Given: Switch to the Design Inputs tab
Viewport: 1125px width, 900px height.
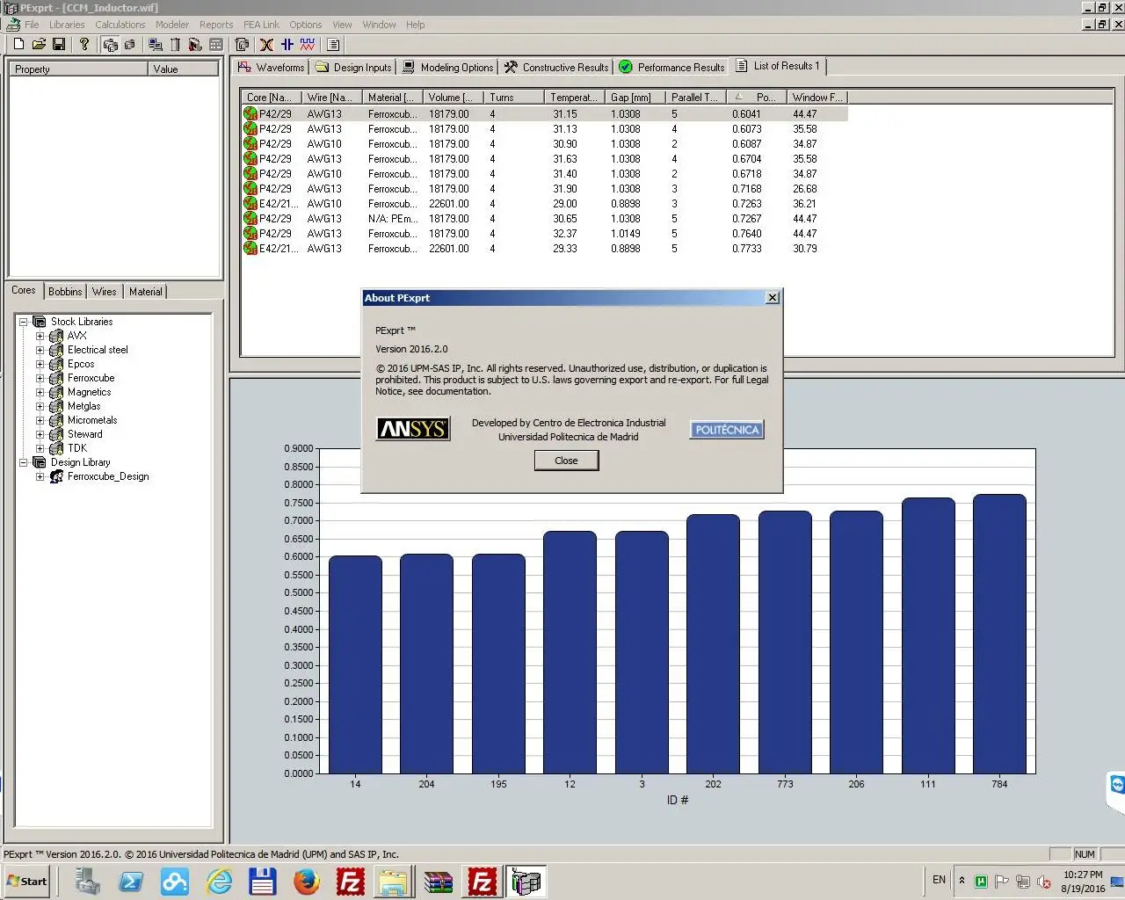Looking at the screenshot, I should click(353, 67).
